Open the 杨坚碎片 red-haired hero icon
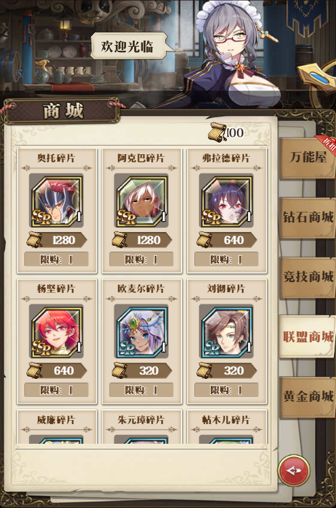 [56, 331]
